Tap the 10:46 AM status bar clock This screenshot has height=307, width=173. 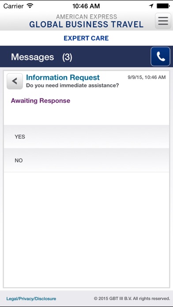[x=86, y=6]
